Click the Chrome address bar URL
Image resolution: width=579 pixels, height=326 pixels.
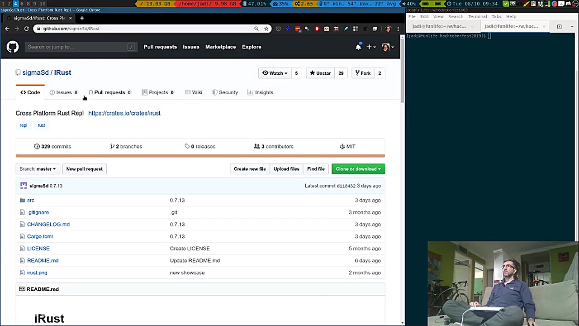[x=71, y=29]
